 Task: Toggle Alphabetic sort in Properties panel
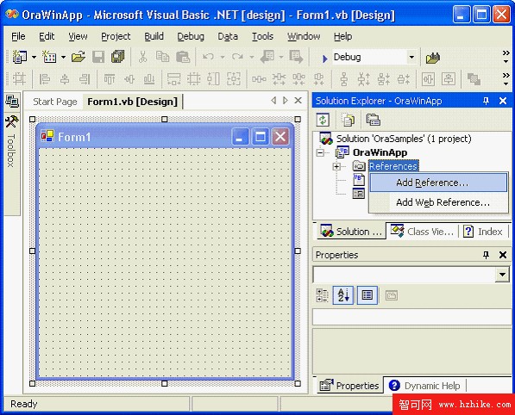(x=342, y=295)
